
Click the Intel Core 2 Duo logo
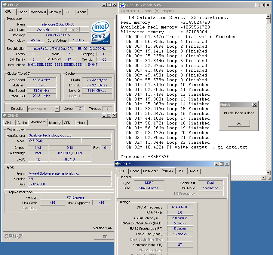point(101,32)
